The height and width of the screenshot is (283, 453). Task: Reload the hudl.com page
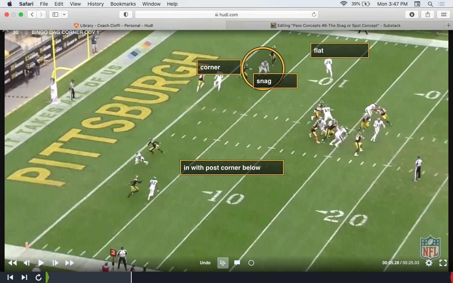coord(314,15)
